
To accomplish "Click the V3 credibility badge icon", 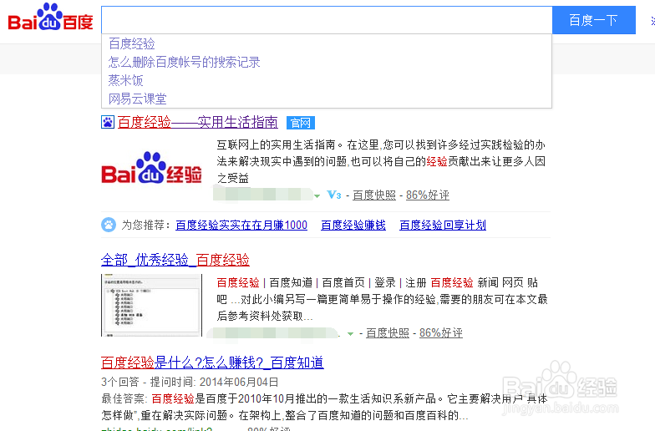I will [x=334, y=195].
